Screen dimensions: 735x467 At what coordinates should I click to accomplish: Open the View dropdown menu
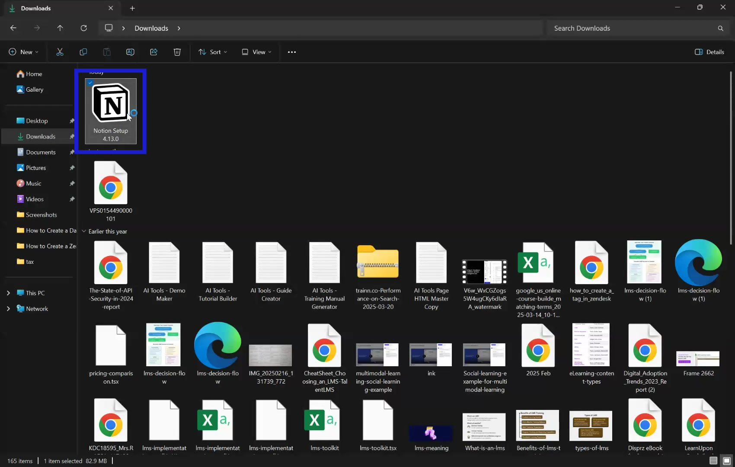(x=256, y=52)
